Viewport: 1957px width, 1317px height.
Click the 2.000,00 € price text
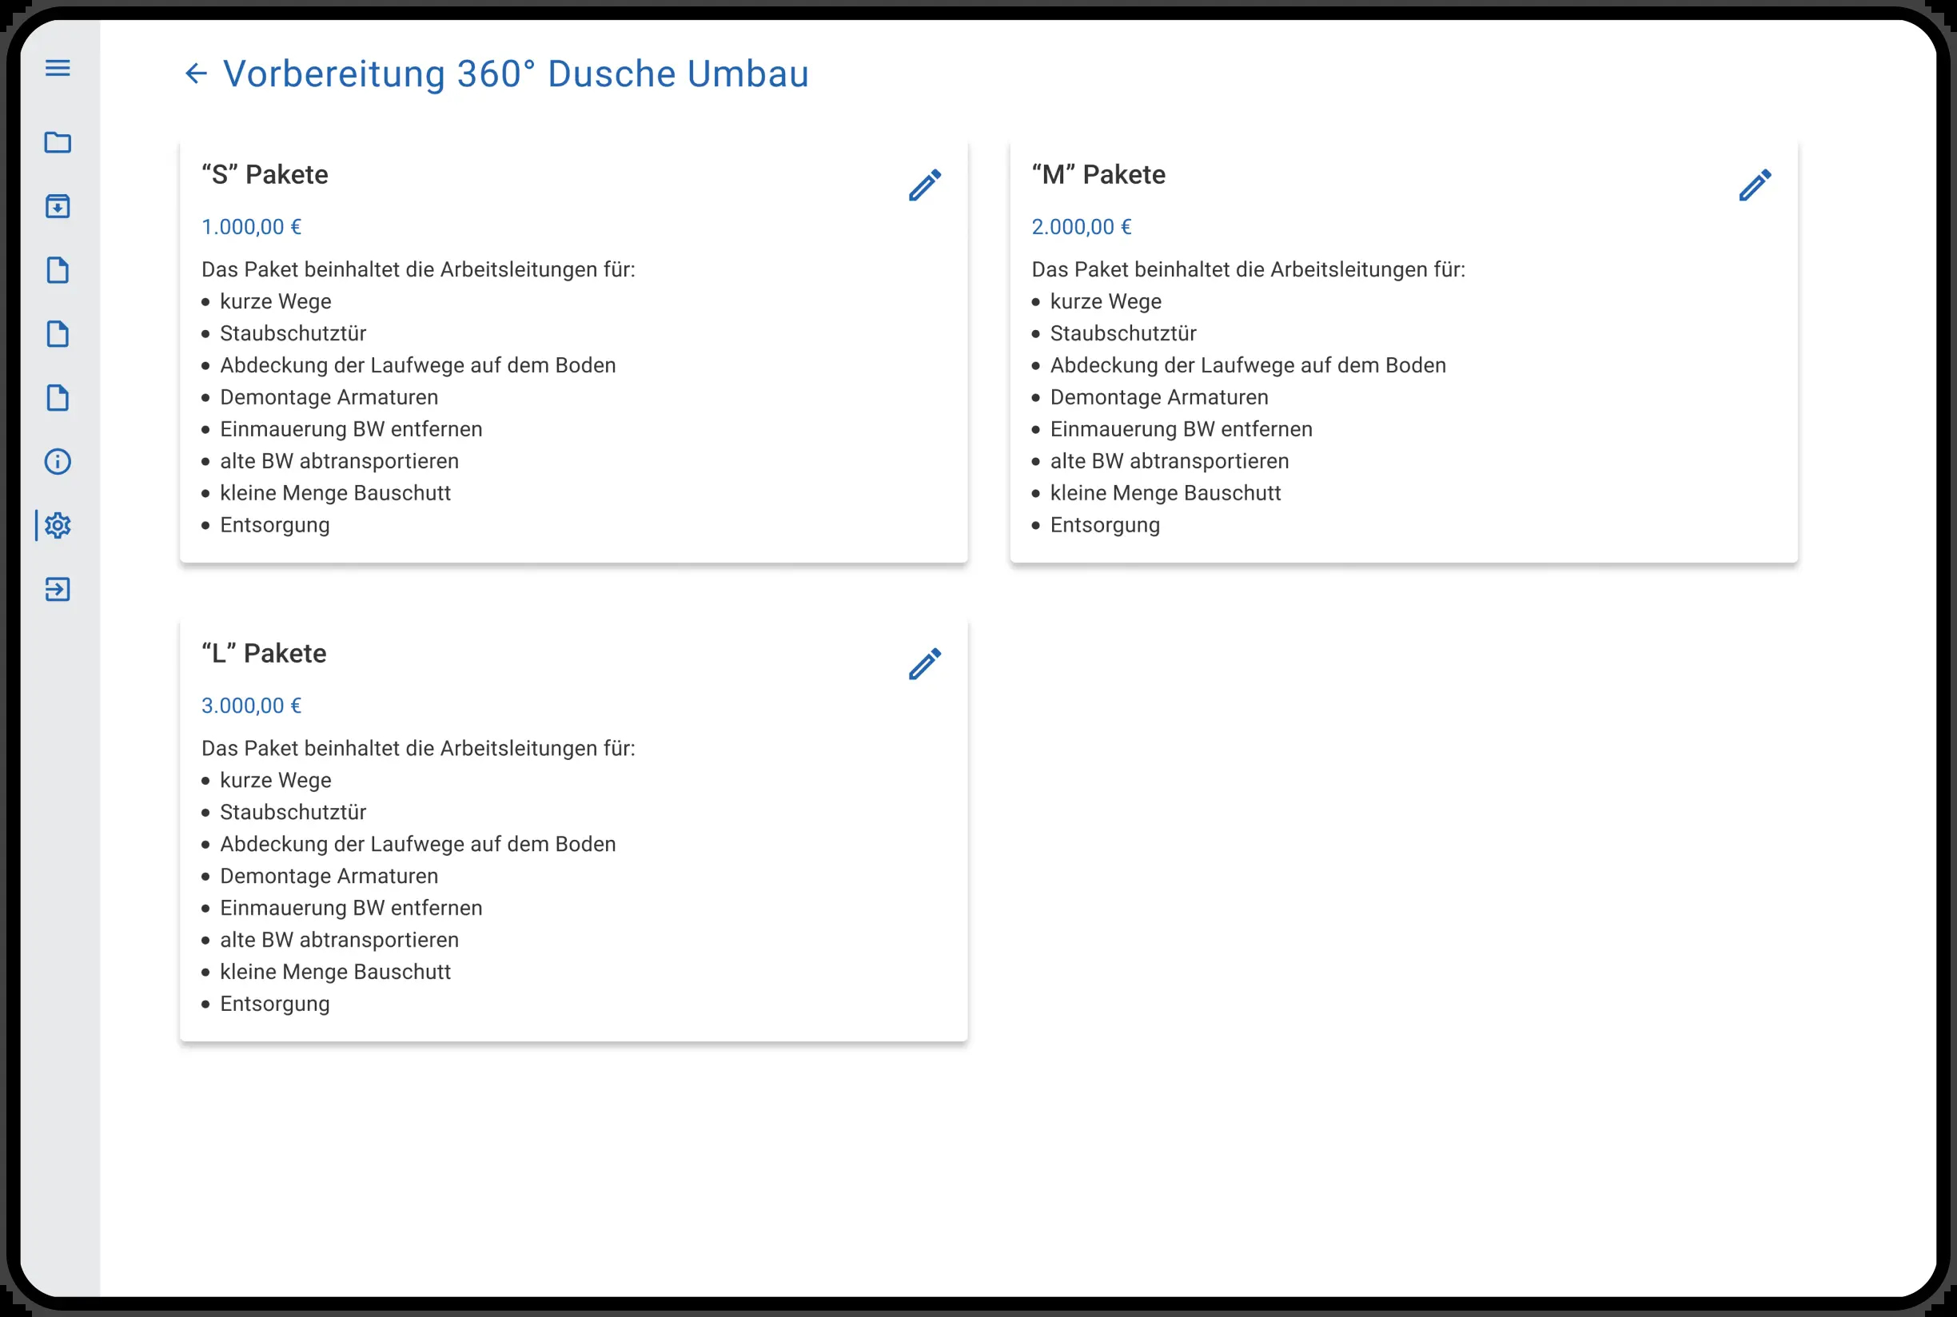coord(1082,227)
